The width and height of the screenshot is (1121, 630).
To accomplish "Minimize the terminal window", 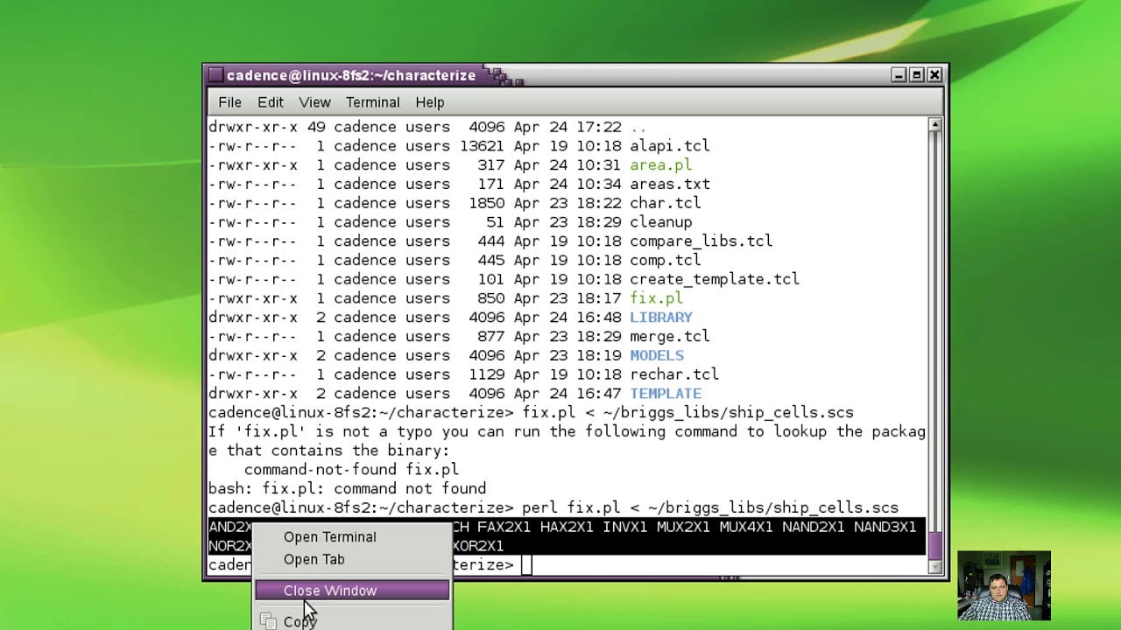I will [x=899, y=75].
